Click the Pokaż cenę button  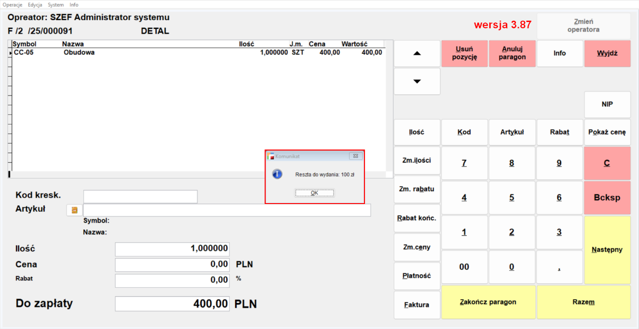(x=607, y=132)
